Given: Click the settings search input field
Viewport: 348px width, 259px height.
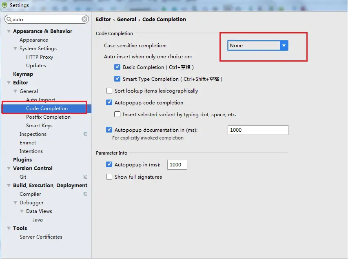Looking at the screenshot, I should (47, 19).
